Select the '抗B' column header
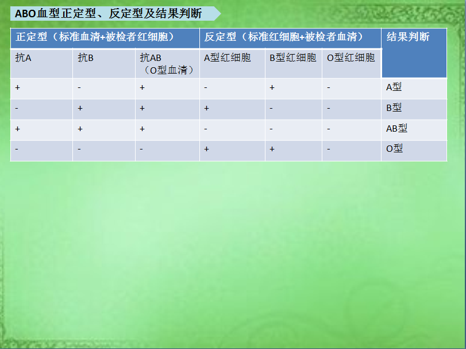Screen dimensions: 466x349 [104, 64]
